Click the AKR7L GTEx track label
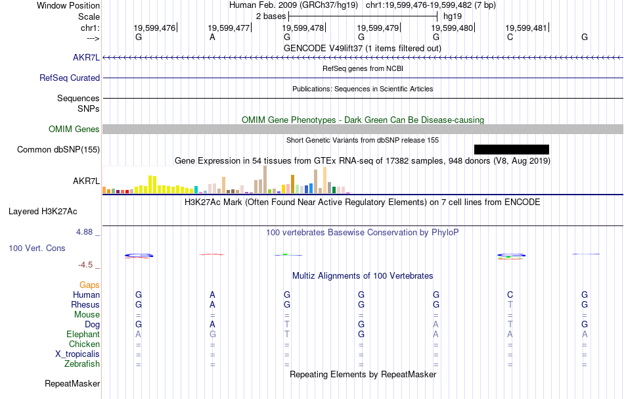Screen dimensions: 624x399 point(86,181)
